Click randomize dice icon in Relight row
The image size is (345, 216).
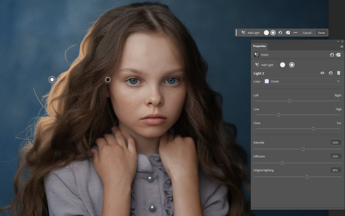(338, 55)
